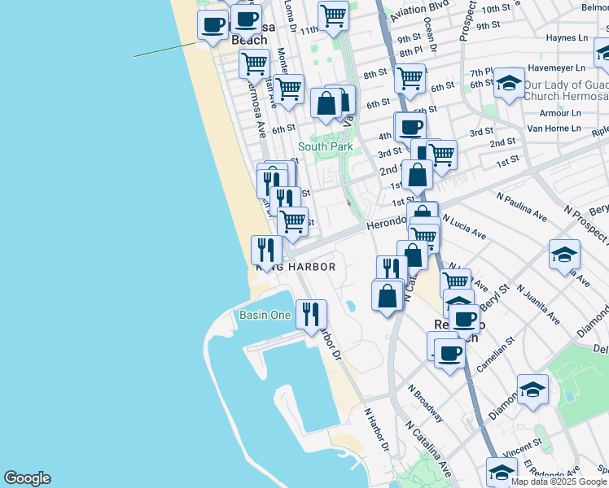
Task: Click the Haynes Ln label
Action: pyautogui.click(x=567, y=37)
